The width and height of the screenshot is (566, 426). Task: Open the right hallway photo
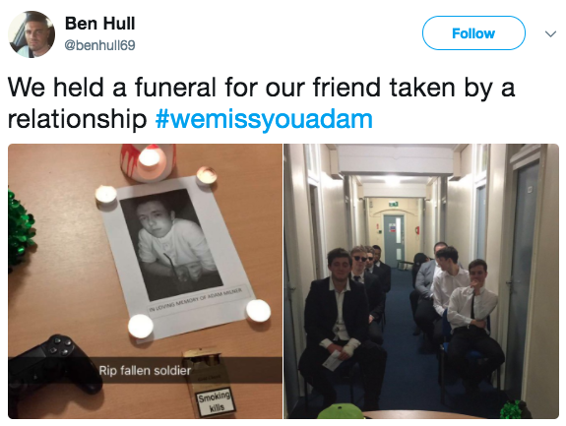421,281
